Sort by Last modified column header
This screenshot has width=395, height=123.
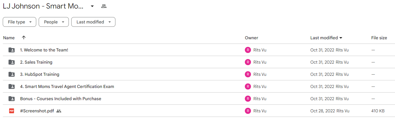[x=326, y=38]
